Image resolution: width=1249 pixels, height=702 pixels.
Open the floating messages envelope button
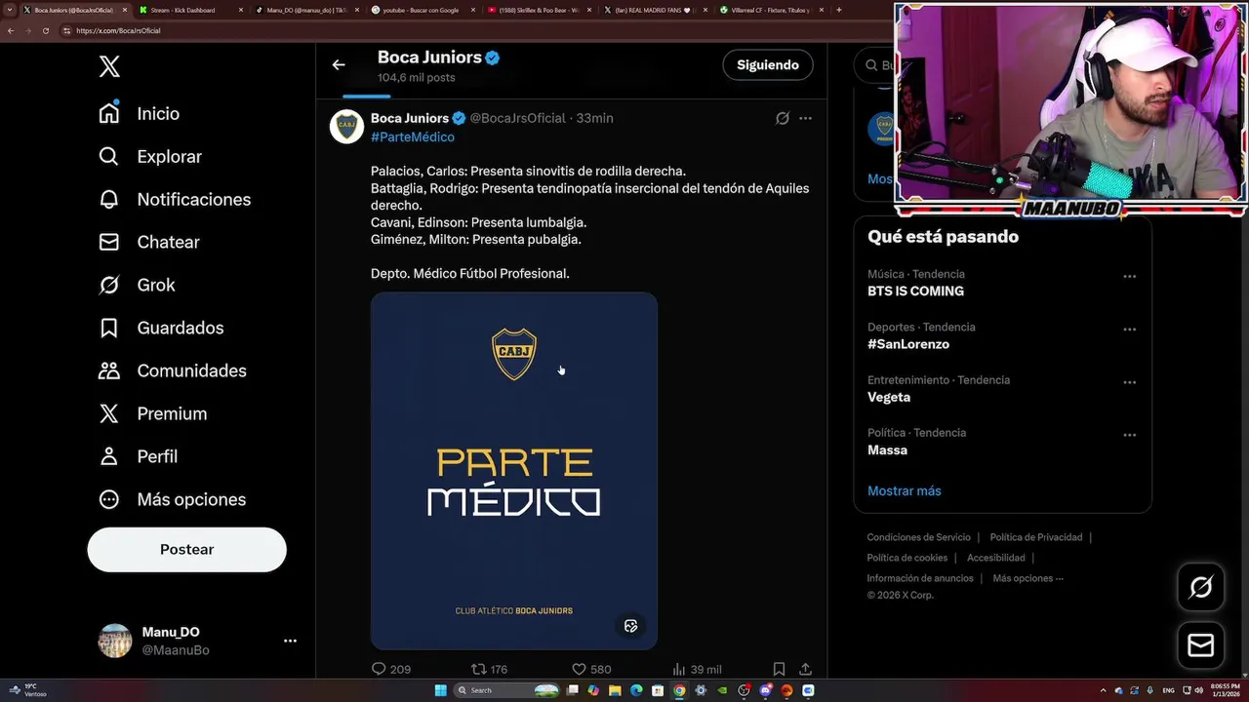coord(1200,644)
